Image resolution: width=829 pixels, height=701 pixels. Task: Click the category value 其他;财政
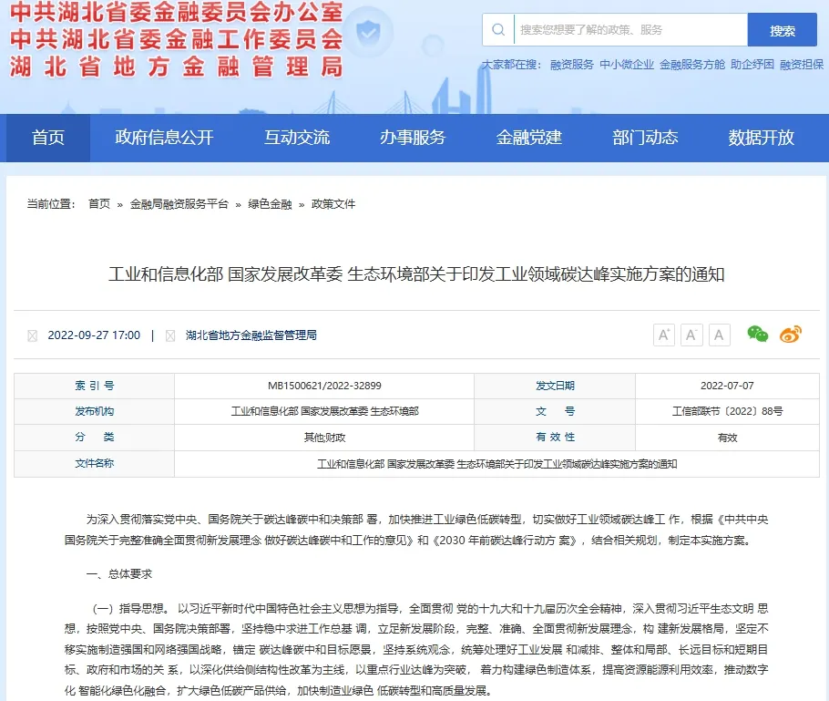324,438
